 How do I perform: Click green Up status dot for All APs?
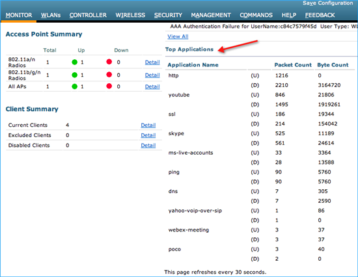tap(74, 86)
